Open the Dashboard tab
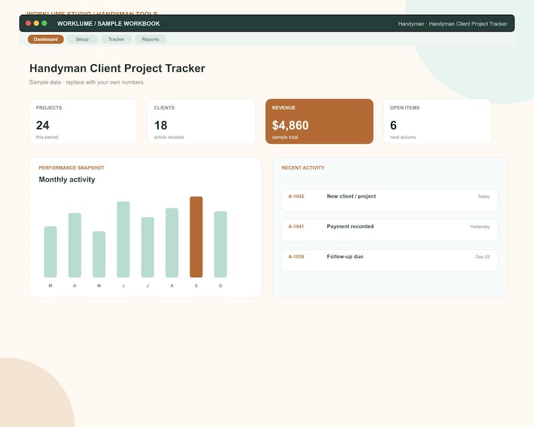This screenshot has width=534, height=427. point(46,39)
